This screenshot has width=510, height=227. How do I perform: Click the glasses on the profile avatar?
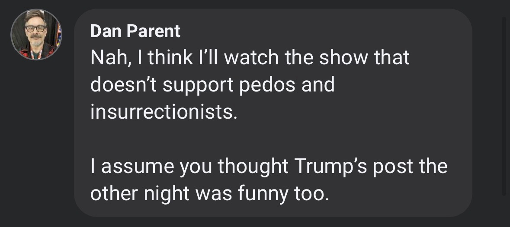click(35, 28)
